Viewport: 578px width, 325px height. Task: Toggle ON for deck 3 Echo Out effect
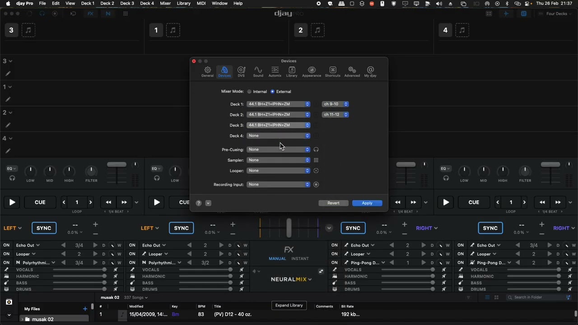point(6,246)
